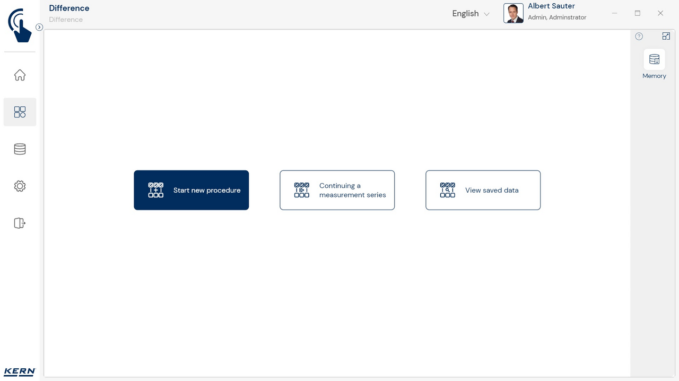The height and width of the screenshot is (381, 679).
Task: Open the settings gear in the sidebar
Action: [20, 186]
